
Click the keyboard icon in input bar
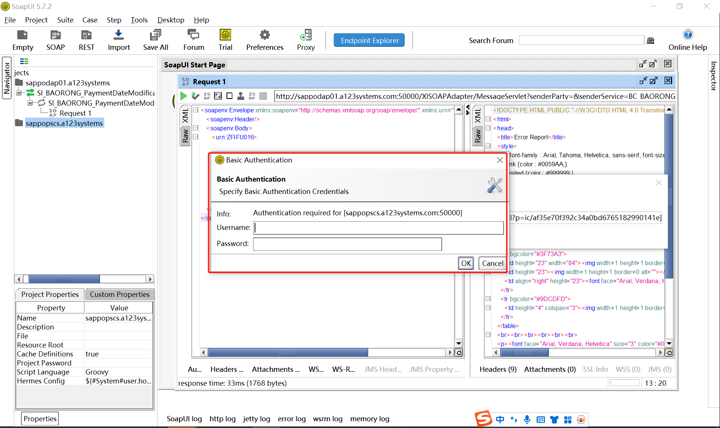(x=541, y=419)
